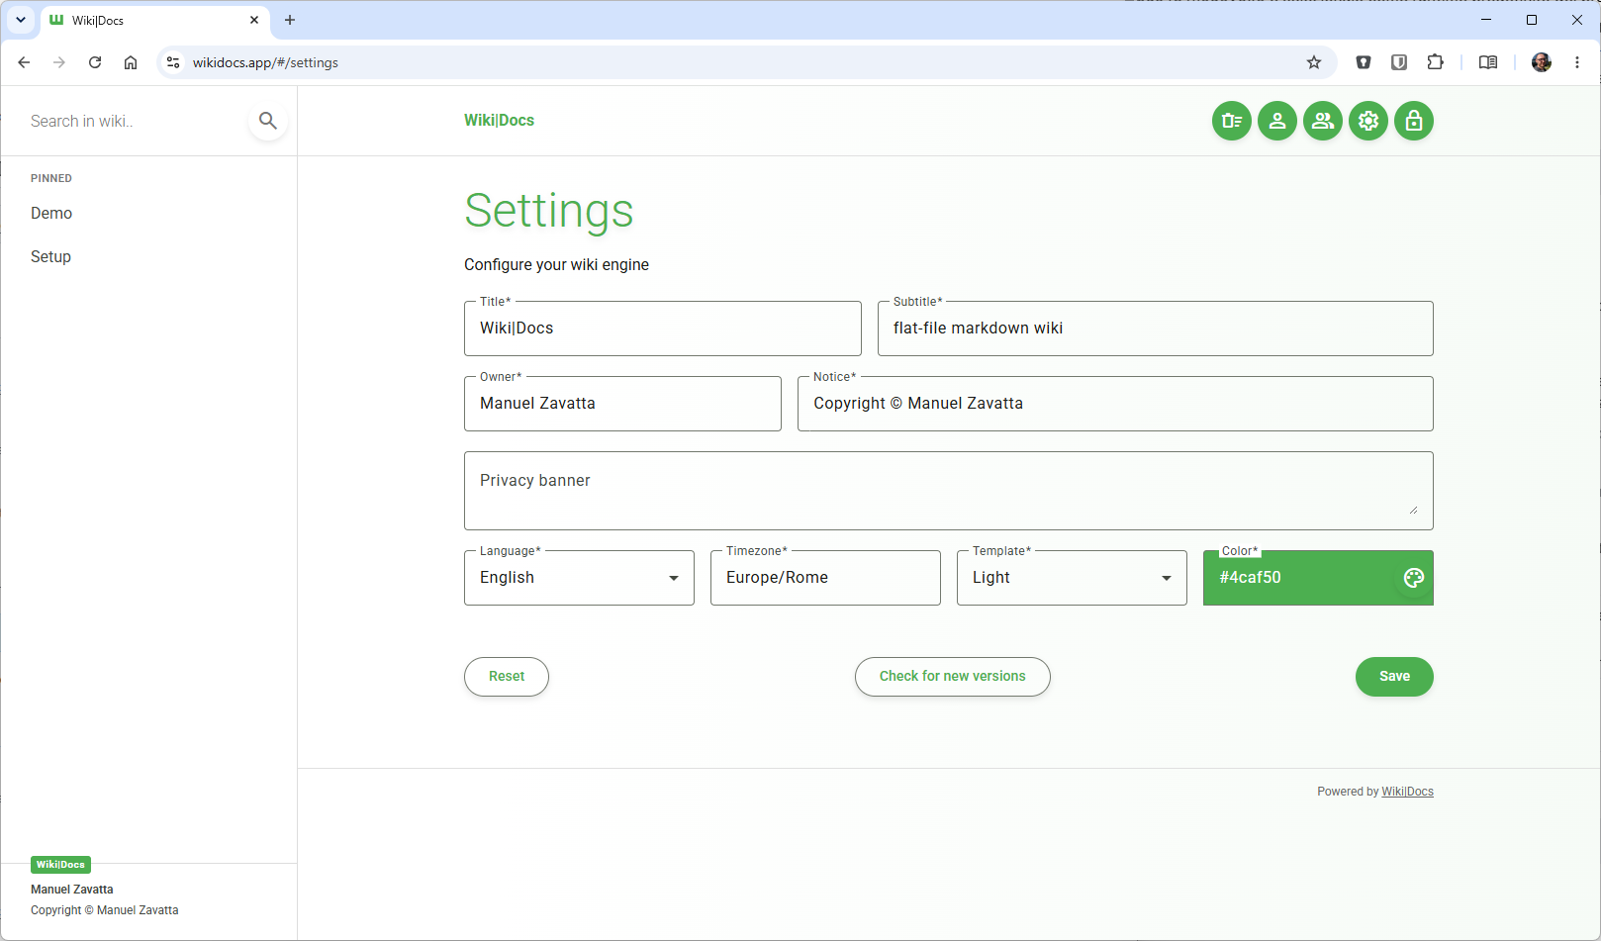
Task: Open the browser extensions puzzle icon
Action: click(1435, 62)
